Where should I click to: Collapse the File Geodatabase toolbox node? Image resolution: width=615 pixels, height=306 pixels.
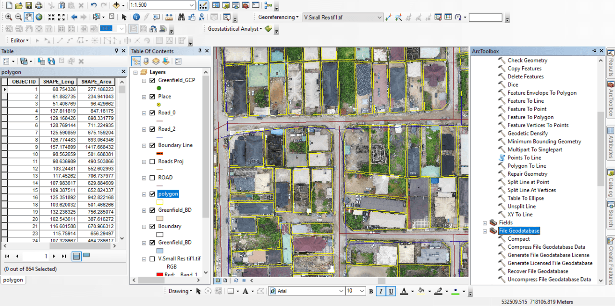pyautogui.click(x=484, y=231)
